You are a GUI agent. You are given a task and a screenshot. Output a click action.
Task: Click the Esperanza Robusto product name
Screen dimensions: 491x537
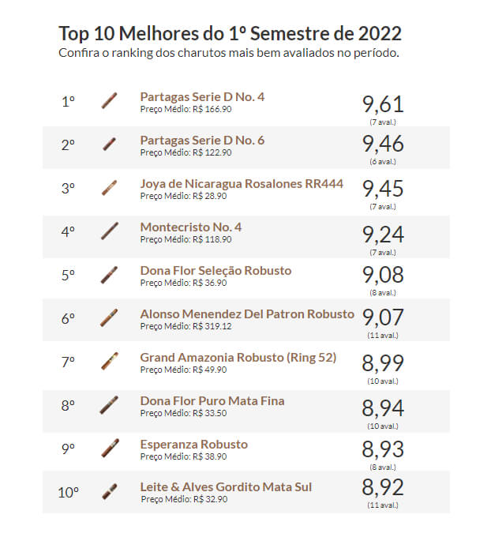[193, 445]
